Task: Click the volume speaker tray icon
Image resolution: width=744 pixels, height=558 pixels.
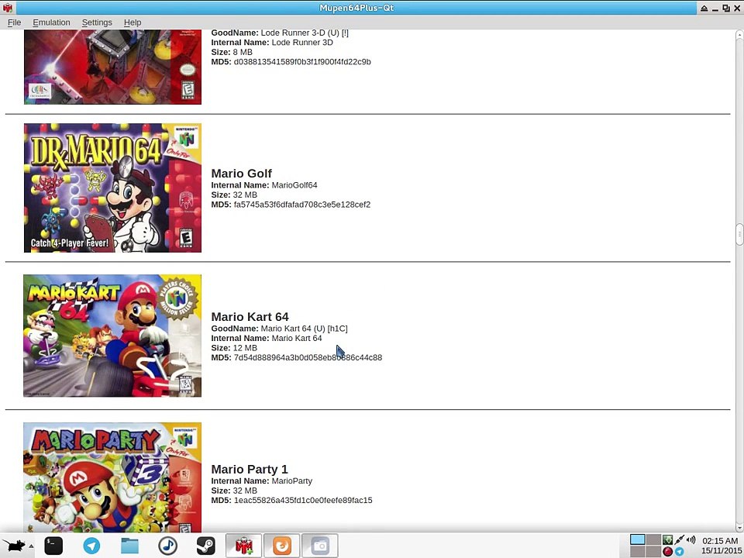Action: [691, 540]
